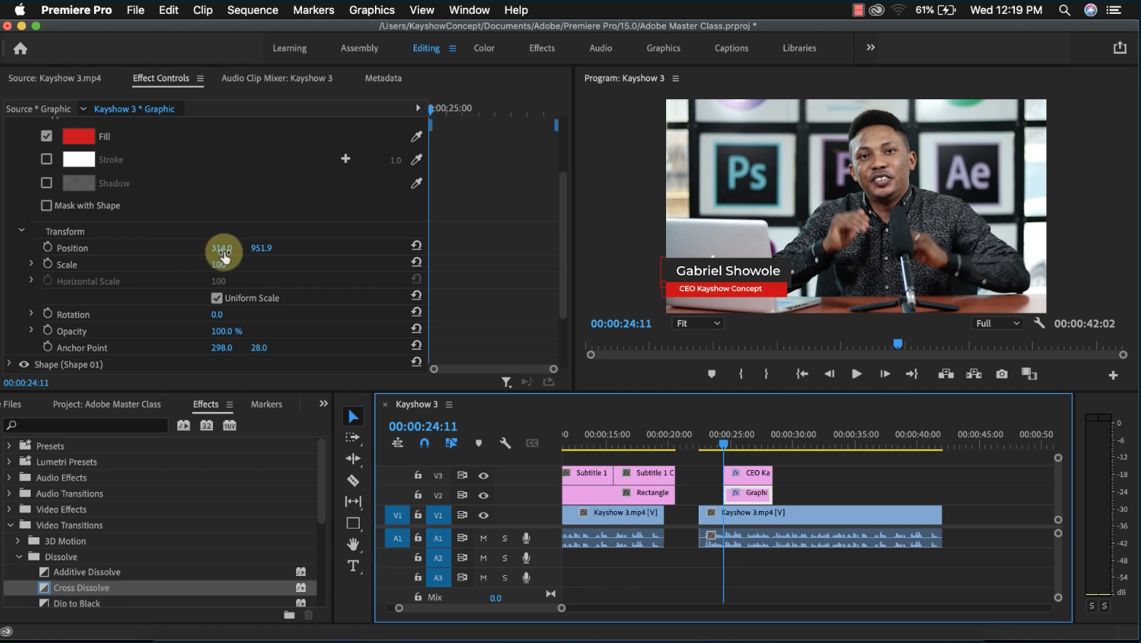Select the Selection tool arrow
This screenshot has width=1141, height=643.
tap(353, 416)
